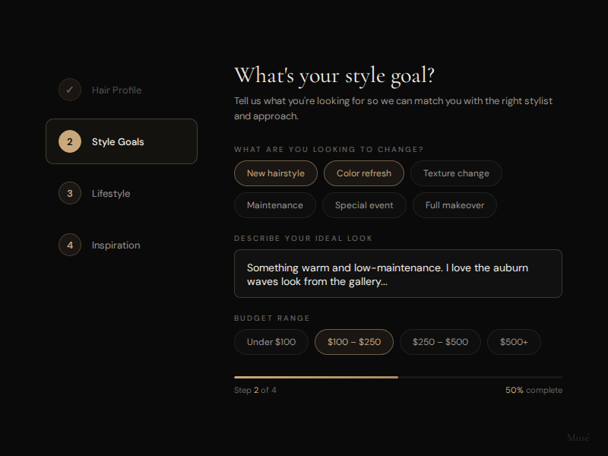Click the gold progress bar
This screenshot has height=456, width=608.
tap(316, 377)
